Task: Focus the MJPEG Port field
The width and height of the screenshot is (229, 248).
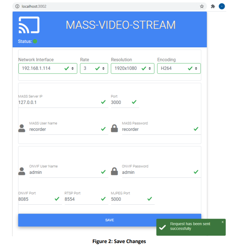Action: [x=133, y=199]
